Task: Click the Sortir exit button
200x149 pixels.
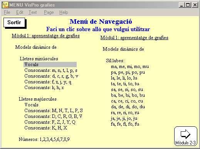Action: coord(14,23)
